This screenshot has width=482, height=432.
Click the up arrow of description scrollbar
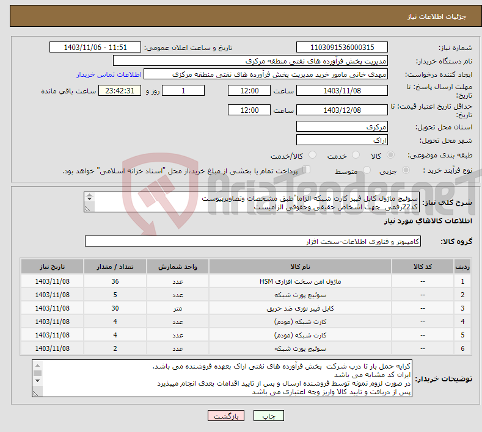tap(89, 195)
